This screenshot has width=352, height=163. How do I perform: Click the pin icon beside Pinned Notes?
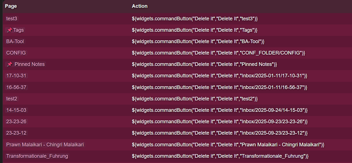[x=9, y=64]
